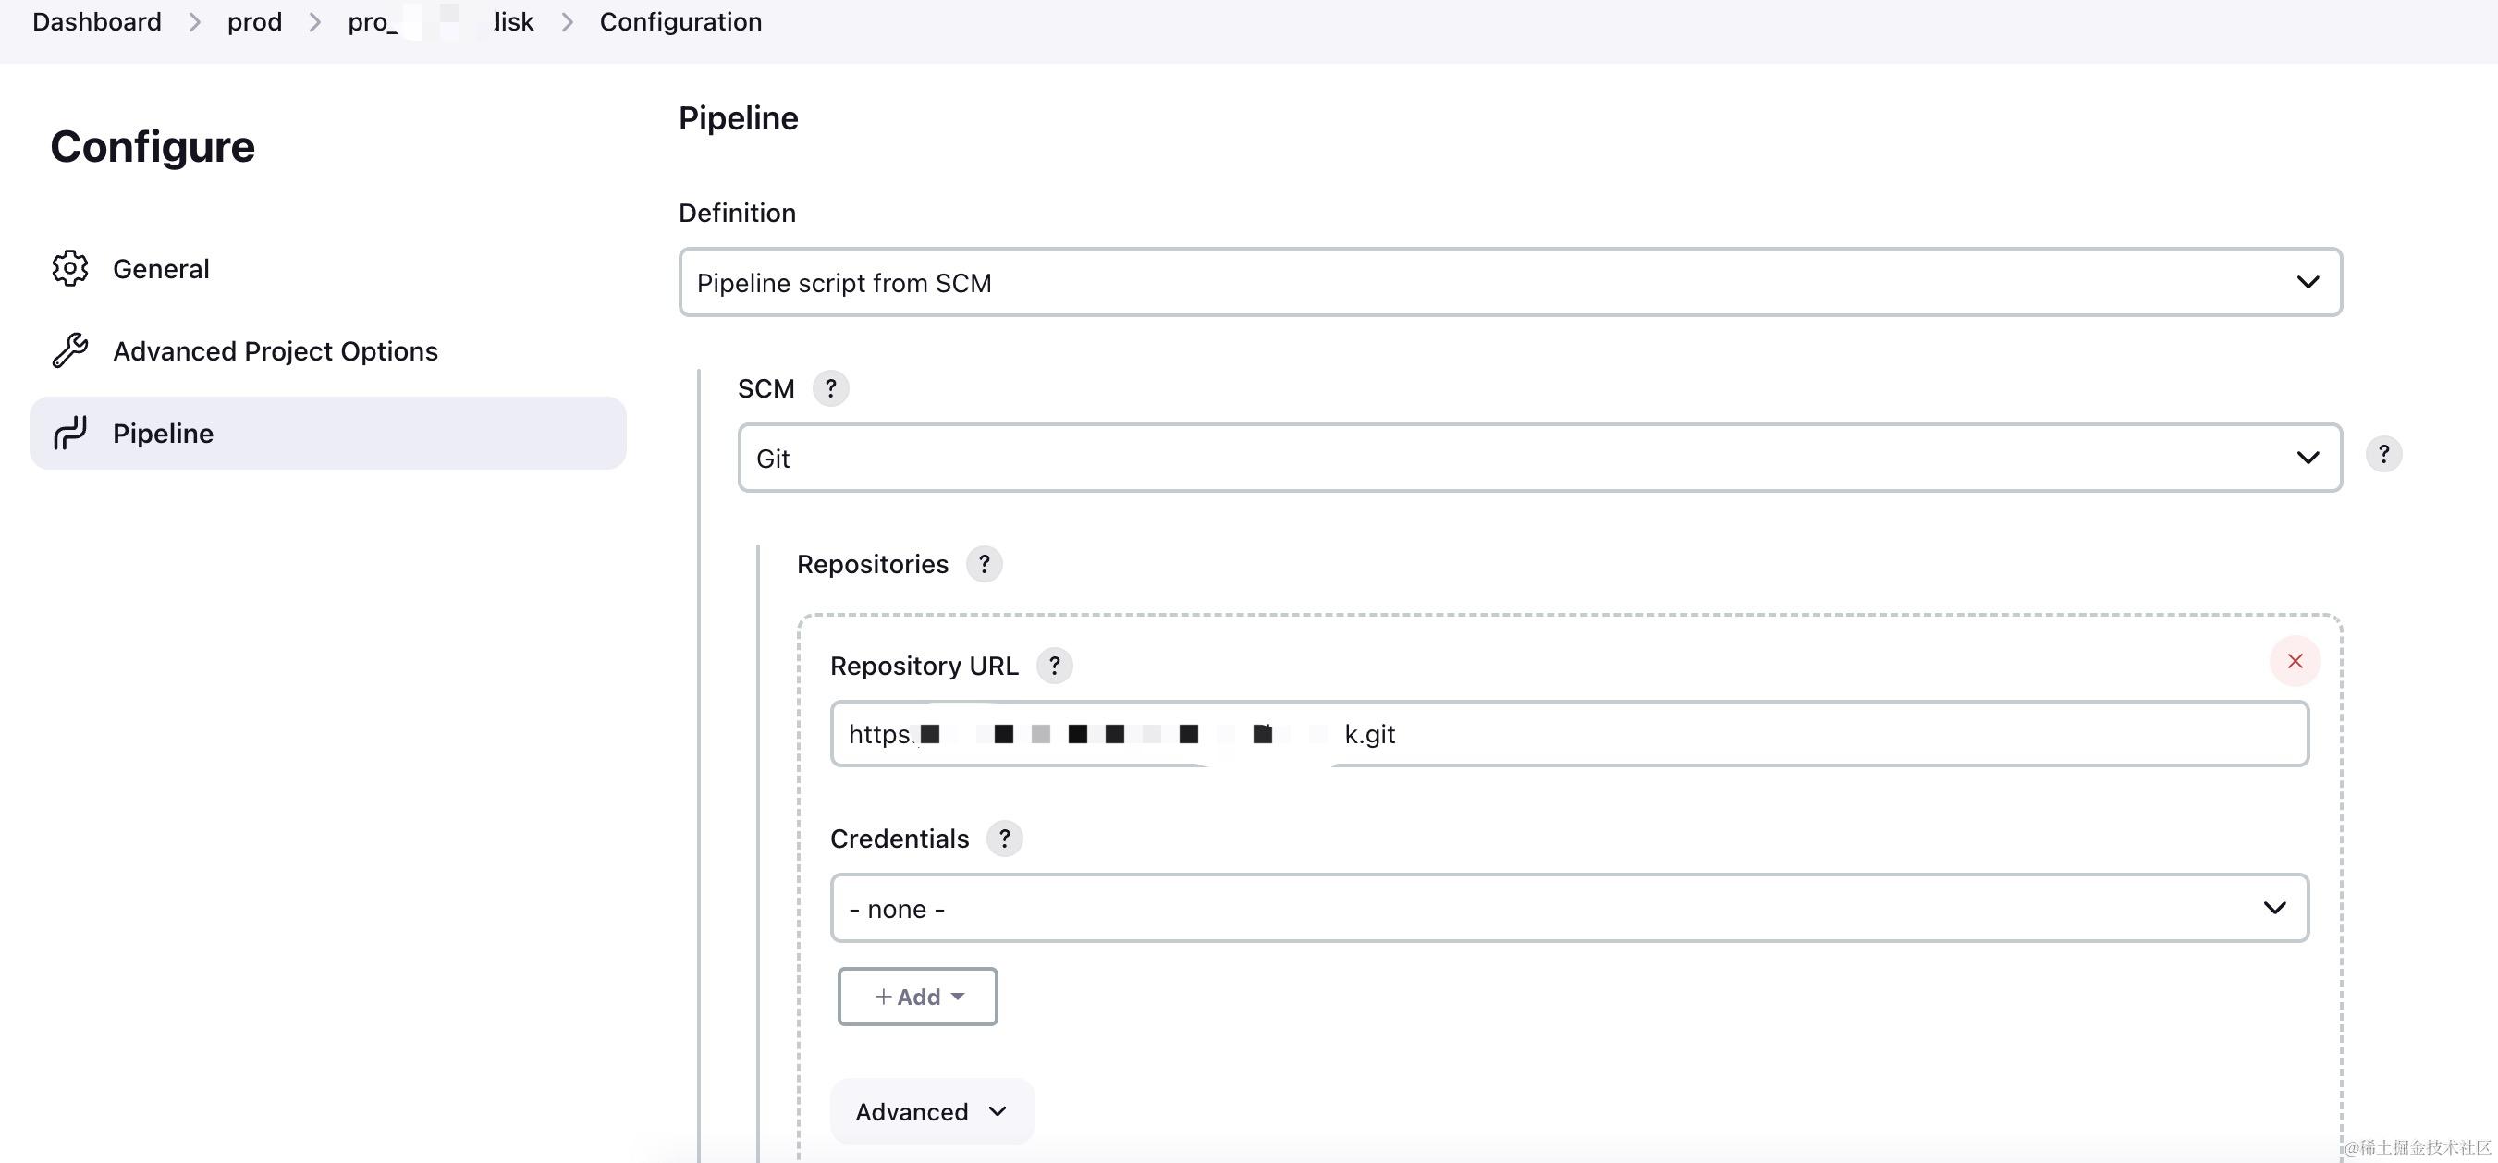Open Advanced Project Options section
The width and height of the screenshot is (2498, 1163).
[276, 351]
